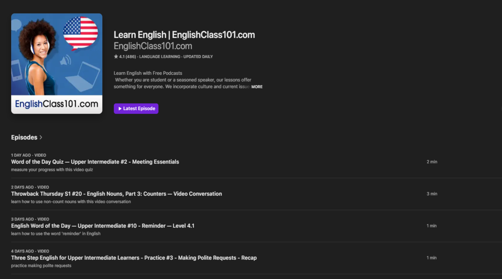Click the '4 DAYS AGO · VIDEO' label
This screenshot has height=279, width=502.
click(30, 251)
